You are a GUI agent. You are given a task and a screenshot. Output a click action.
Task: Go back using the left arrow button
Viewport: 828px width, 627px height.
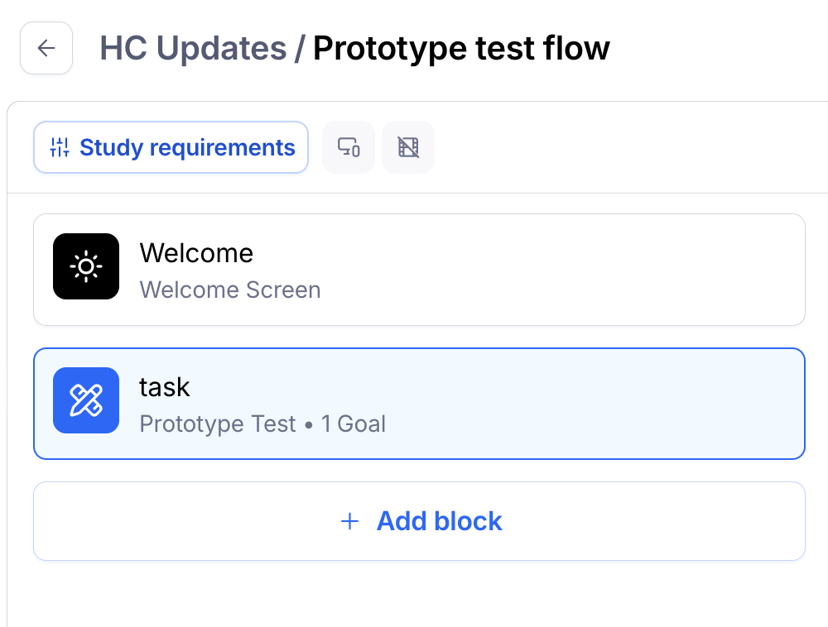coord(46,48)
